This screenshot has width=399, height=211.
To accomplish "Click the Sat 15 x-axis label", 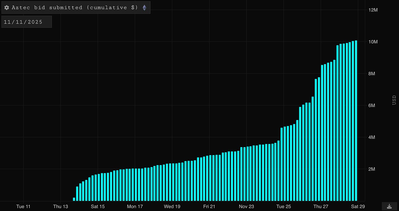I will [98, 207].
